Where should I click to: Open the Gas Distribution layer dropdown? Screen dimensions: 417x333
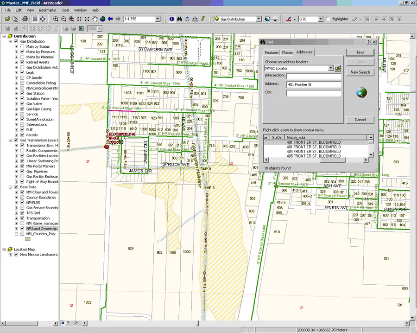point(259,19)
